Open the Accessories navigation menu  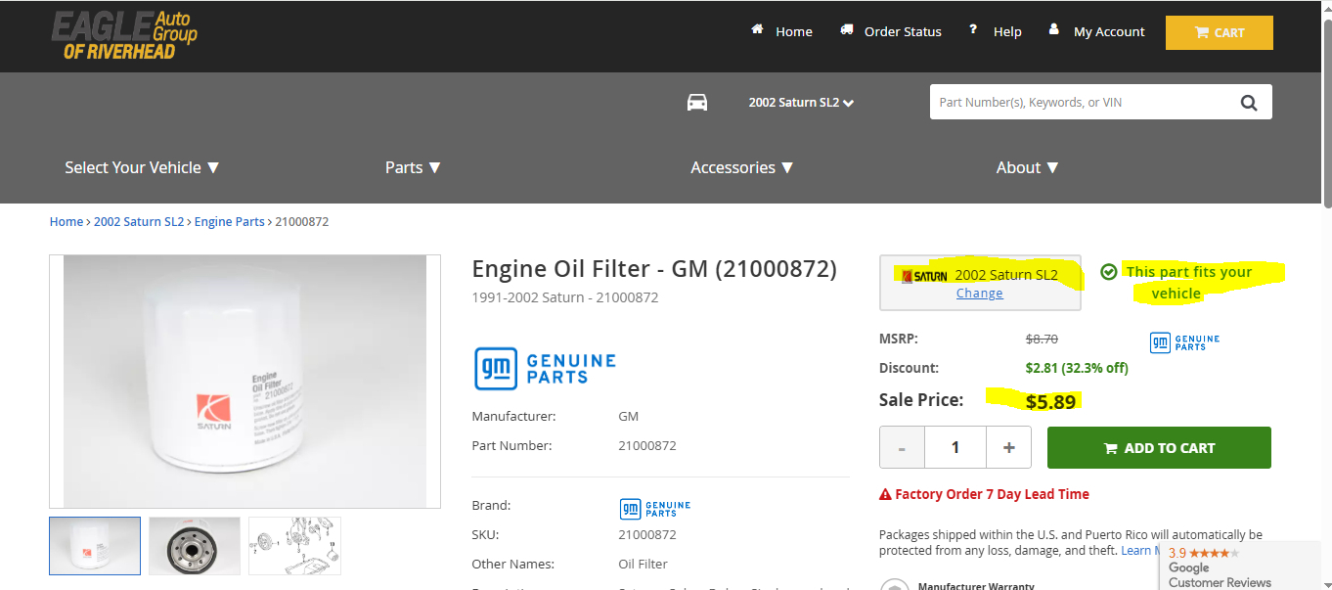[x=741, y=167]
